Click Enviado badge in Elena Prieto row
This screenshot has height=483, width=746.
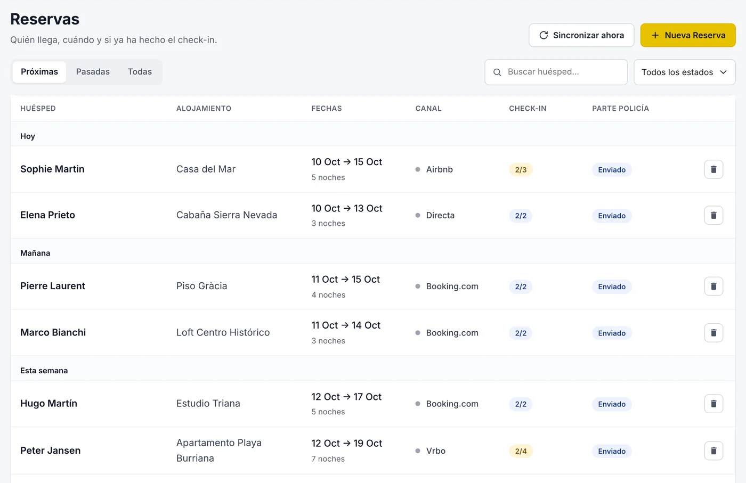(x=612, y=216)
